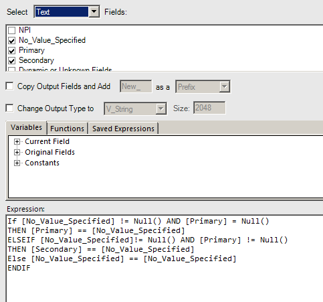Open the Prefix dropdown
This screenshot has height=302, width=323.
203,86
